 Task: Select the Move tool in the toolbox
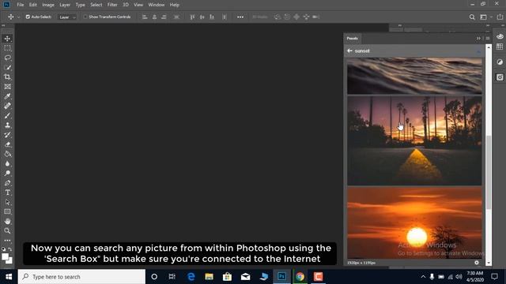tap(7, 39)
